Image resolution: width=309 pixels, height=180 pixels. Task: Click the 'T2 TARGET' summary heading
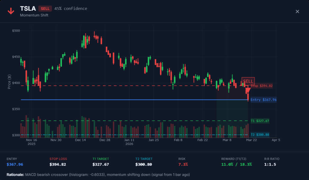144,159
